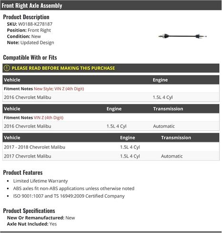
Task: Select the 2016 Malibu Automatic transmission row
Action: (111, 126)
